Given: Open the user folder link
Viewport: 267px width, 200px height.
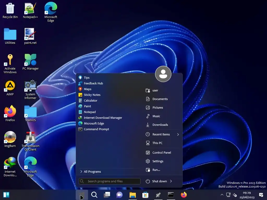Looking at the screenshot, I should point(163,90).
